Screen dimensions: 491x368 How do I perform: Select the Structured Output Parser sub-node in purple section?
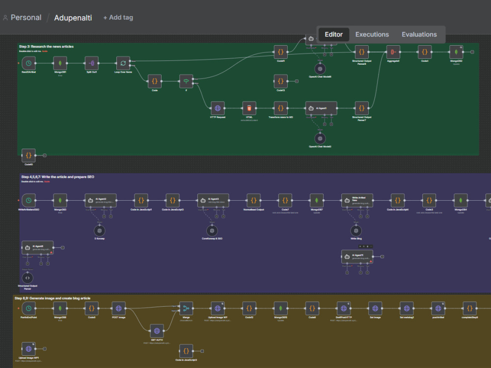[27, 278]
